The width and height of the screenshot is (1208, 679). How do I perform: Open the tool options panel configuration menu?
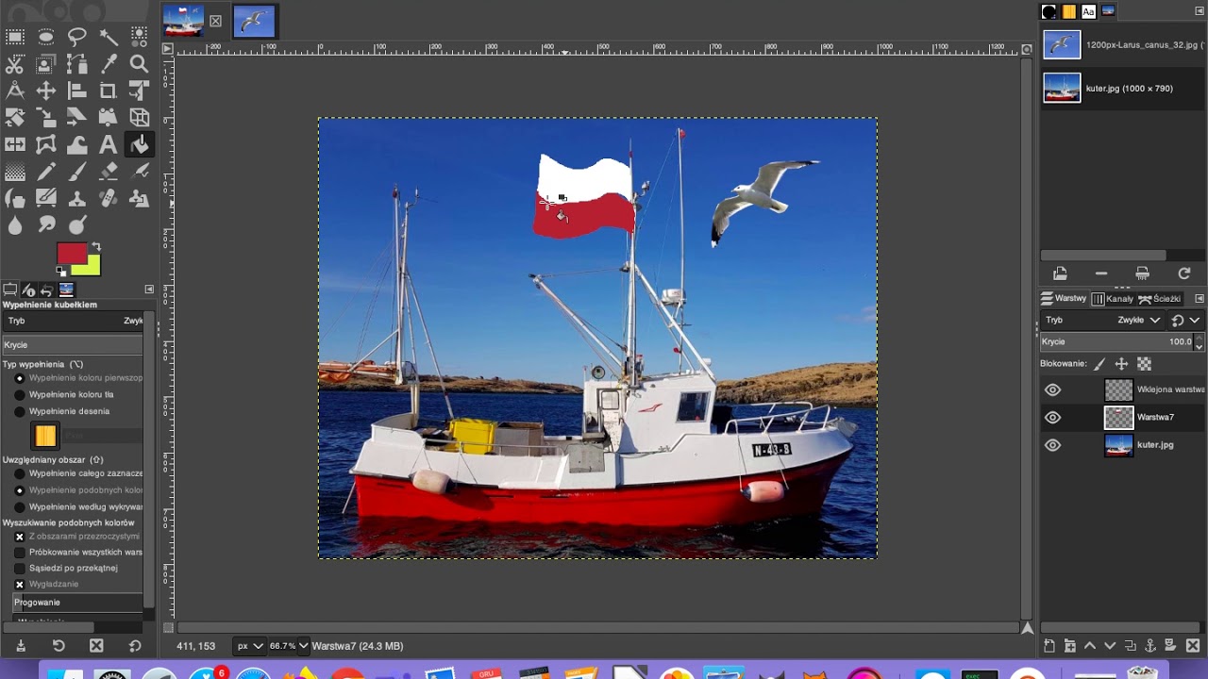pos(149,290)
